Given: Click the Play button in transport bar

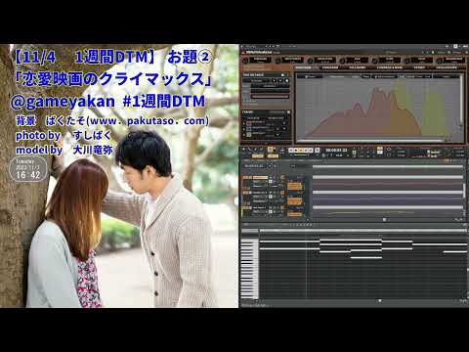Looking at the screenshot, I should click(301, 151).
